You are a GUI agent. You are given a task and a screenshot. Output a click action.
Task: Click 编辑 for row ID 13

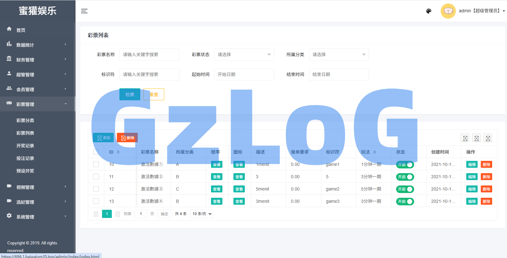472,202
